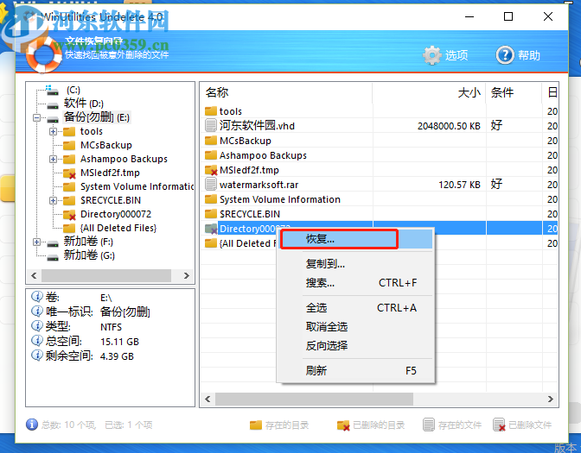Expand the $RECYCLE.BIN tree node

(53, 200)
